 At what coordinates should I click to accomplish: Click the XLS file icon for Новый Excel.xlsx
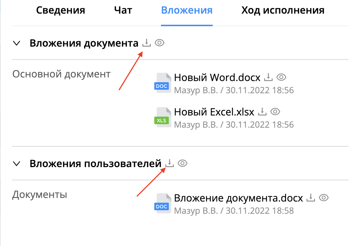(x=162, y=117)
